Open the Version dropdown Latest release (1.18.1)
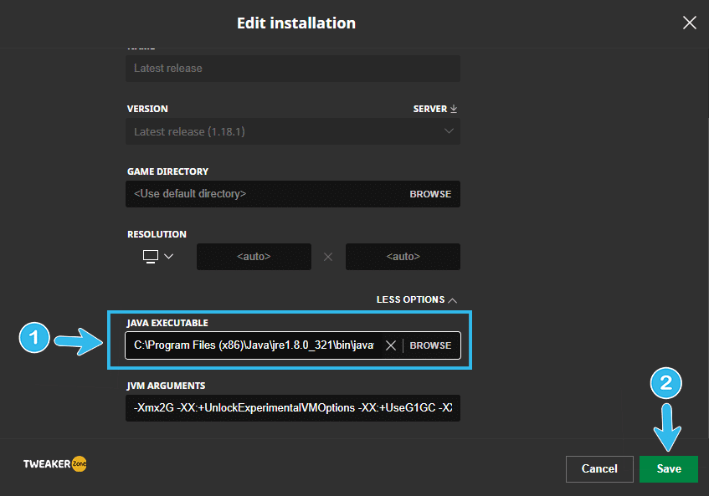The height and width of the screenshot is (496, 709). [x=292, y=131]
